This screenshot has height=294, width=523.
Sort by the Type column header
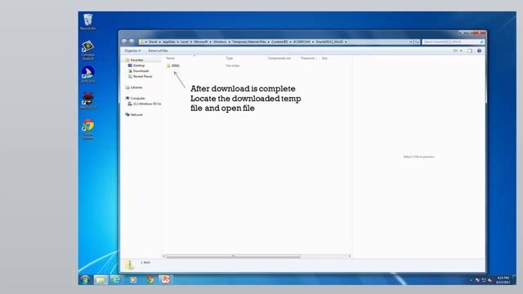(x=230, y=58)
